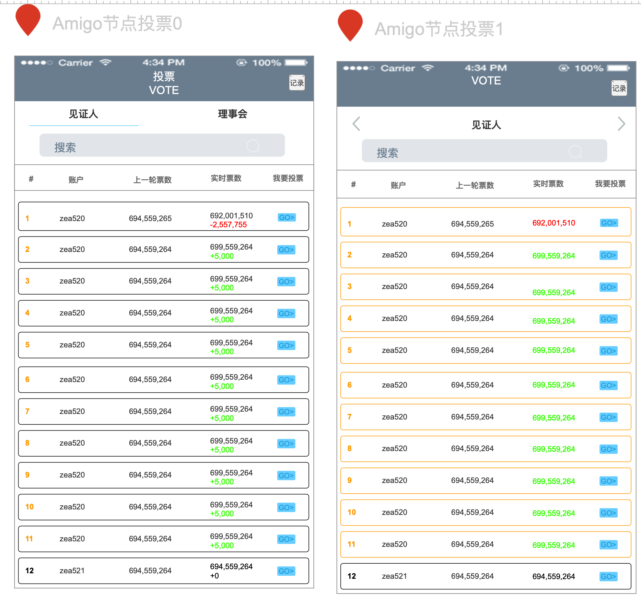Tap search magnifier icon in left screen
Screen dimensions: 641x598
(253, 146)
